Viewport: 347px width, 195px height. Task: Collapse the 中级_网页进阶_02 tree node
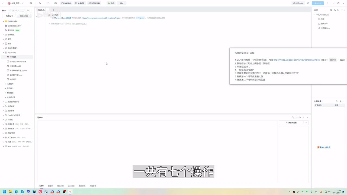click(x=315, y=15)
